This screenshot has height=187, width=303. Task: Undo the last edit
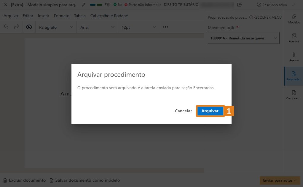pyautogui.click(x=6, y=27)
